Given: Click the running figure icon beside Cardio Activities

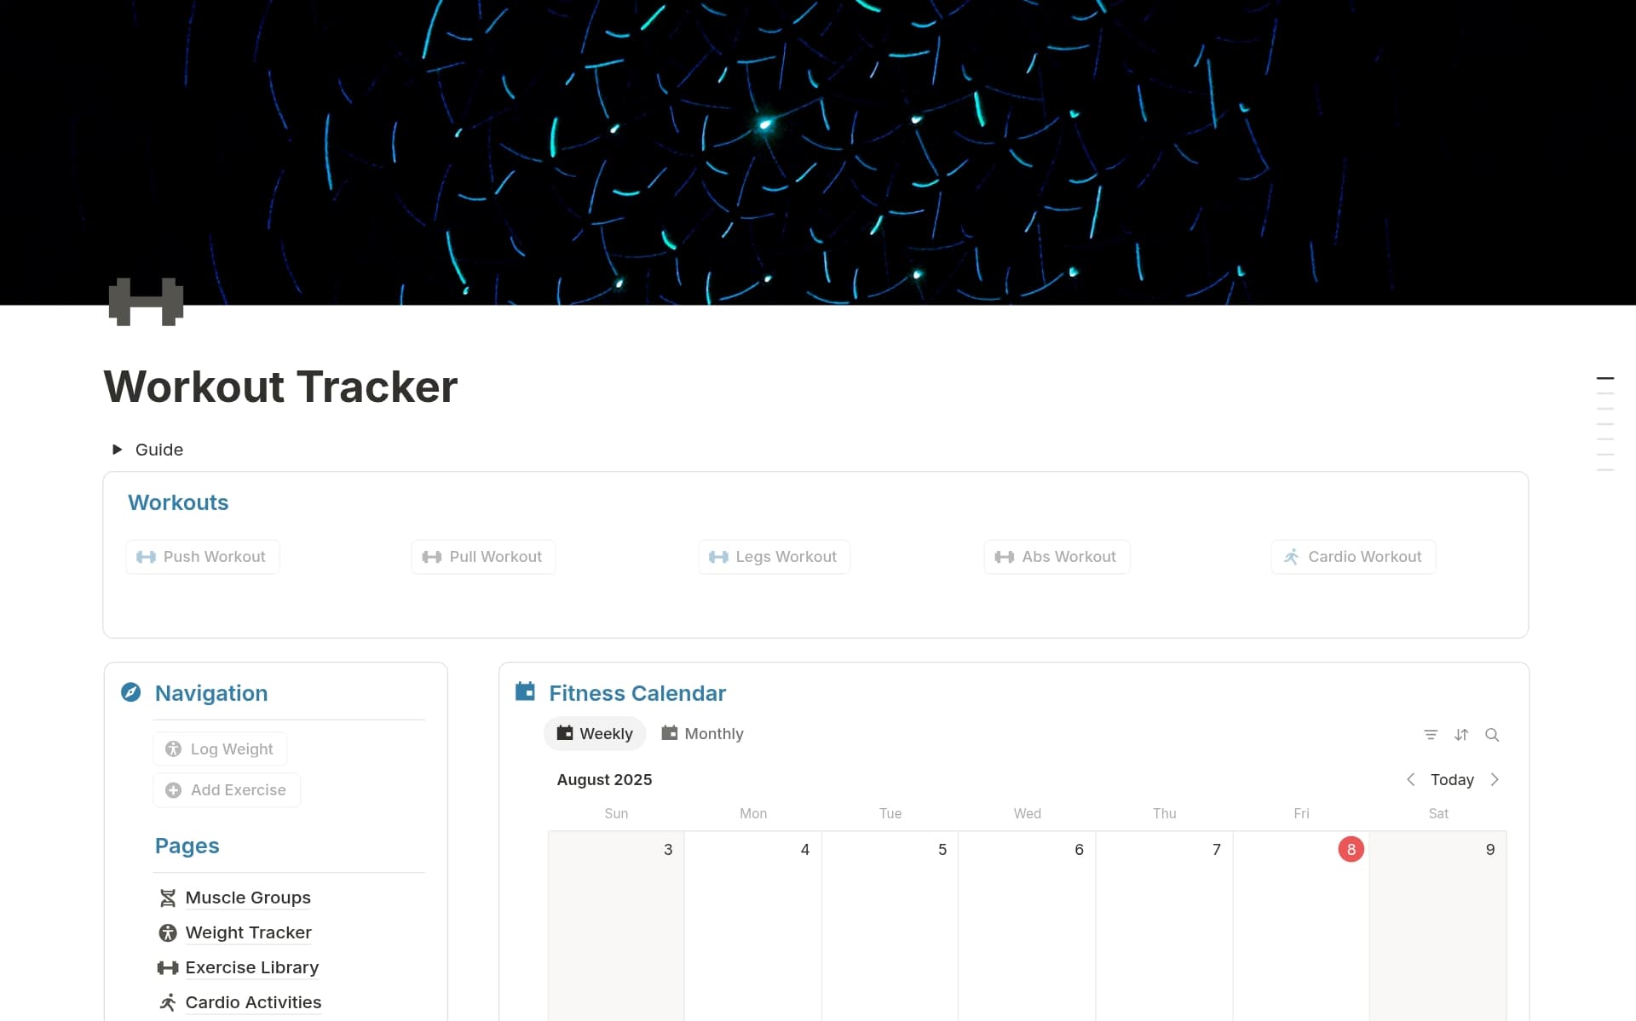Looking at the screenshot, I should coord(169,1001).
